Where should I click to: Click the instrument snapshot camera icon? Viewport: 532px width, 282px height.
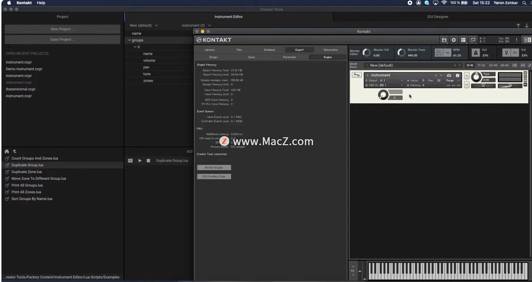449,75
